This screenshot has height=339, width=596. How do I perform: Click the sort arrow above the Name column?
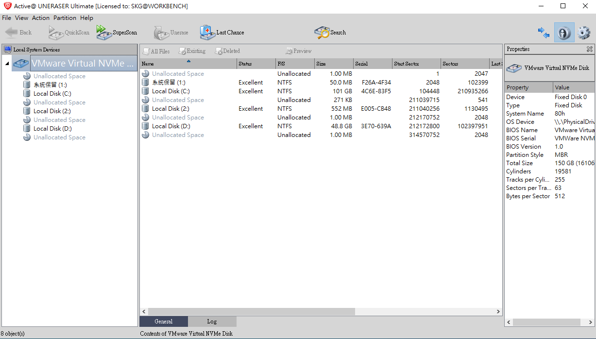click(x=188, y=61)
